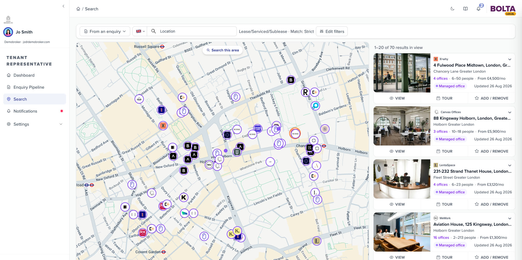Screen dimensions: 522x260
Task: Click the blue ring marker near Baldwin's Gardens
Action: tap(315, 106)
